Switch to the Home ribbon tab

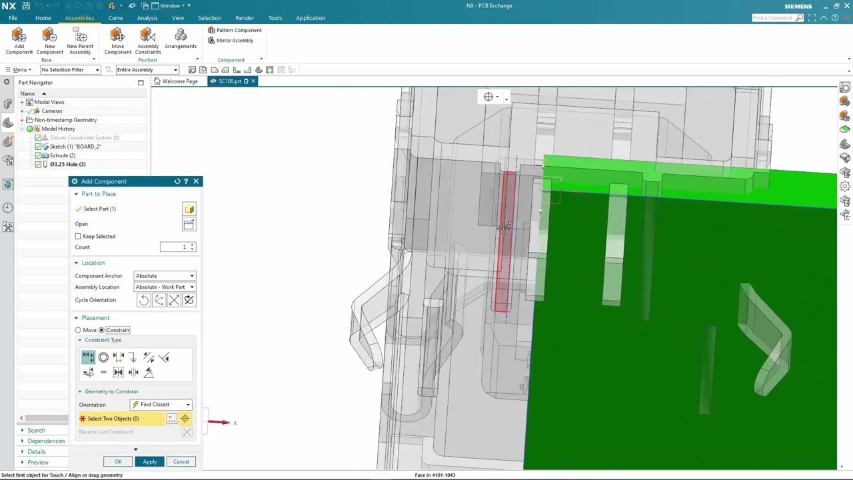pos(43,18)
